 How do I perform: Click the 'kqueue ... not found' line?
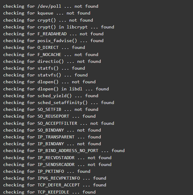47,13
